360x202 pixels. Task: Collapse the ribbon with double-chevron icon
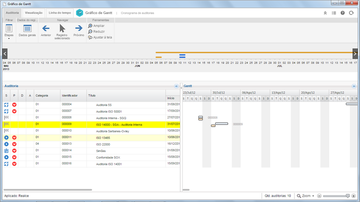pyautogui.click(x=325, y=13)
